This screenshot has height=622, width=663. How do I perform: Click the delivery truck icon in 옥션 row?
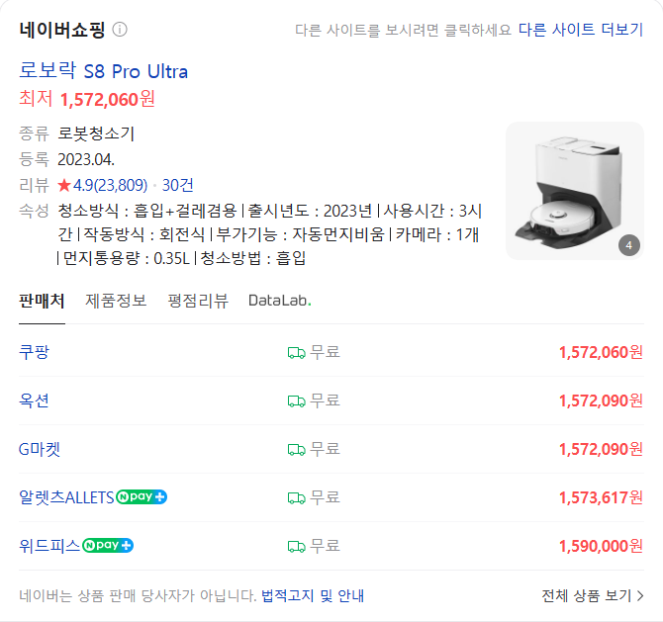tap(296, 400)
